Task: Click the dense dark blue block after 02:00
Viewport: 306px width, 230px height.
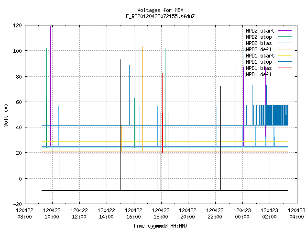Action: pos(277,115)
